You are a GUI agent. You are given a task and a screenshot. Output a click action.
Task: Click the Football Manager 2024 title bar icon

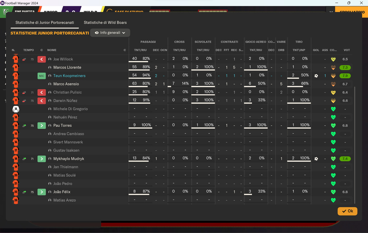2,3
